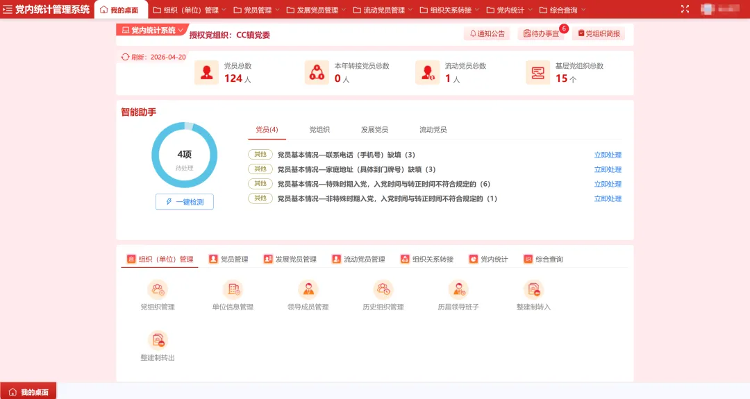Open 待办事宜 with badge 6

click(541, 33)
